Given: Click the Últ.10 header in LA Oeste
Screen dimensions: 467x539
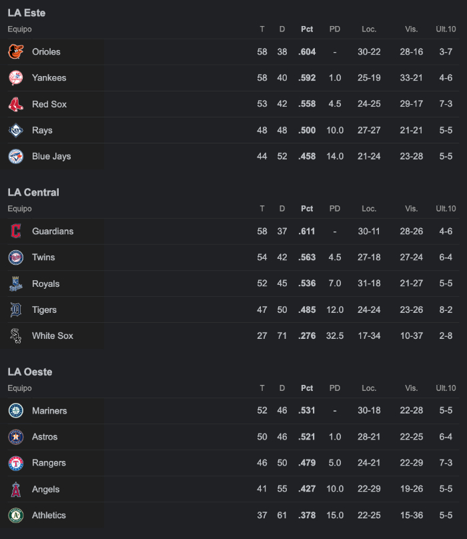Looking at the screenshot, I should (446, 388).
